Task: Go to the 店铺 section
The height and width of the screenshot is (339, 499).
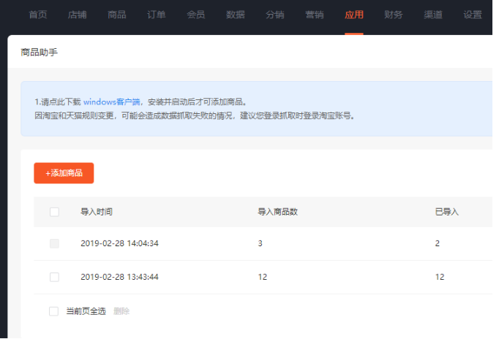Action: pos(78,15)
